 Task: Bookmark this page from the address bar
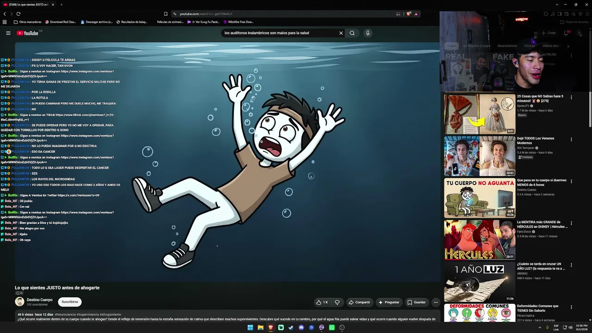[x=166, y=14]
